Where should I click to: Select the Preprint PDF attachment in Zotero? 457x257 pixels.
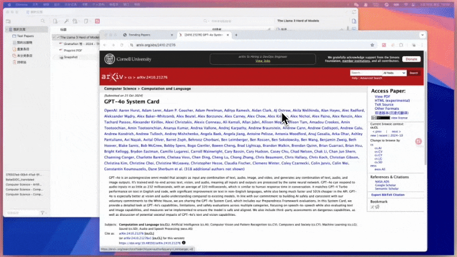[x=73, y=50]
